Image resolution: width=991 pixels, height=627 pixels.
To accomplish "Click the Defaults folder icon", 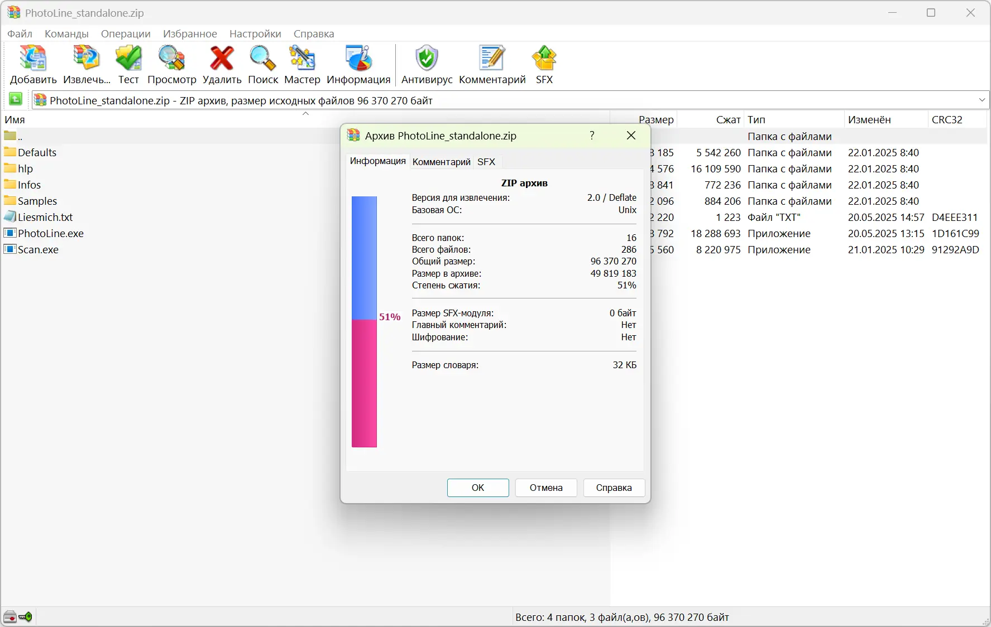I will pyautogui.click(x=10, y=152).
